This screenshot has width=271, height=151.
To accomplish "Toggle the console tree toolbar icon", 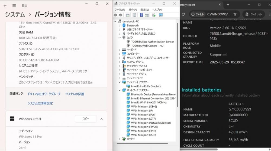I will click(128, 15).
